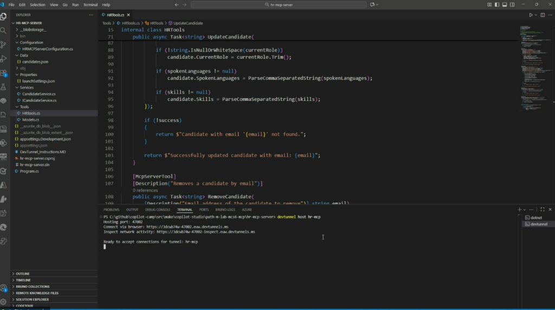The width and height of the screenshot is (555, 310).
Task: Open the Source Control view
Action: (4, 45)
